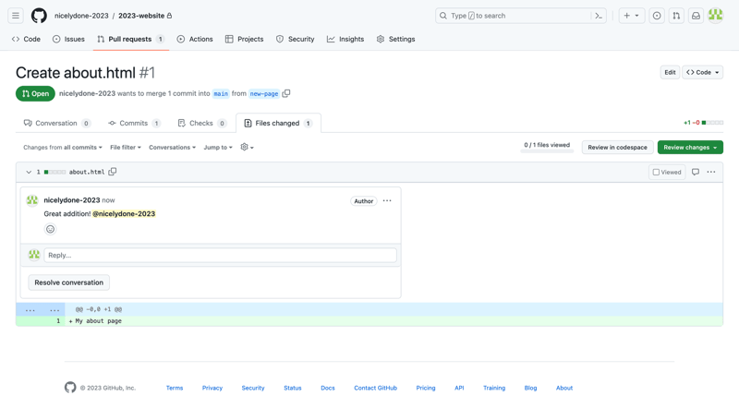Open the Projects tab

(x=244, y=39)
